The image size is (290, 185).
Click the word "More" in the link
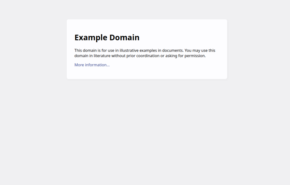(79, 65)
